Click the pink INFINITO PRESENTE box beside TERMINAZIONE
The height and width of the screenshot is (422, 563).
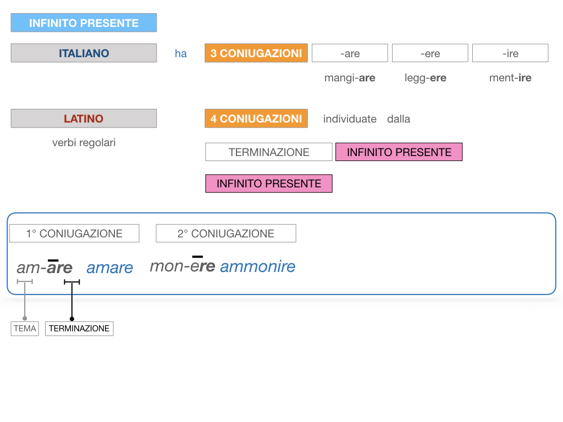tap(399, 152)
